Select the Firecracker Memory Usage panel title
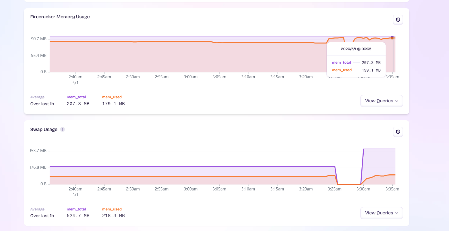449x231 pixels. coord(60,17)
